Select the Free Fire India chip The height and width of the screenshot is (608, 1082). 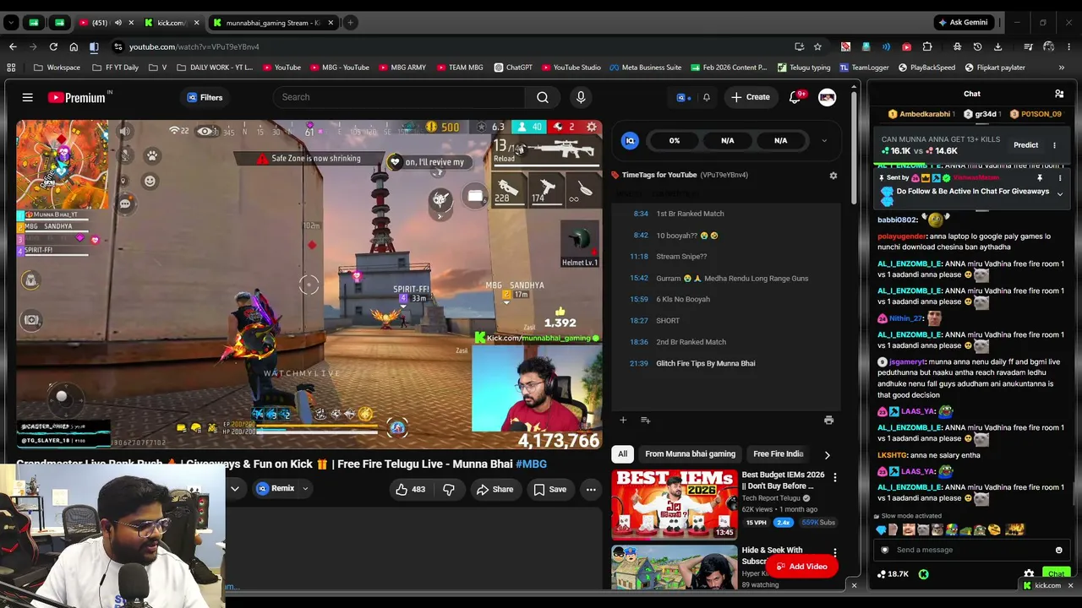(779, 454)
